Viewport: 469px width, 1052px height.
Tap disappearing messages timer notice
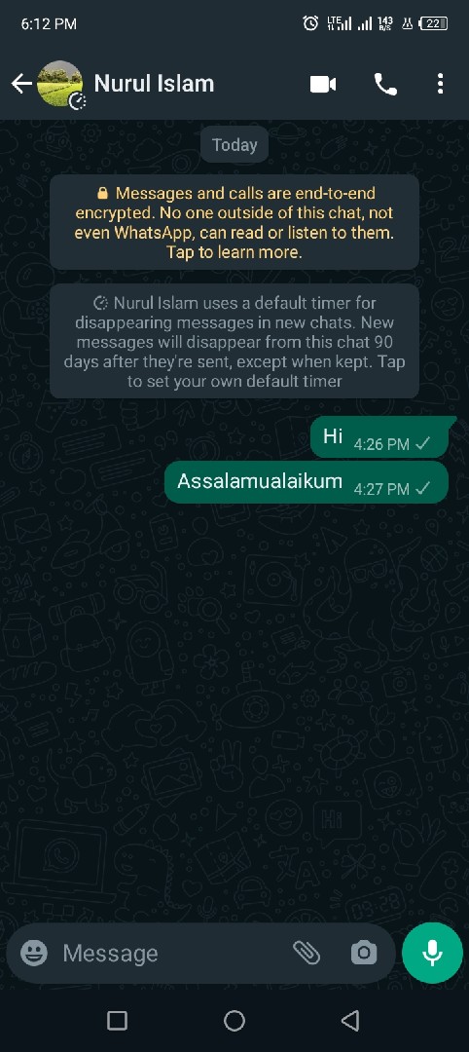[x=234, y=342]
